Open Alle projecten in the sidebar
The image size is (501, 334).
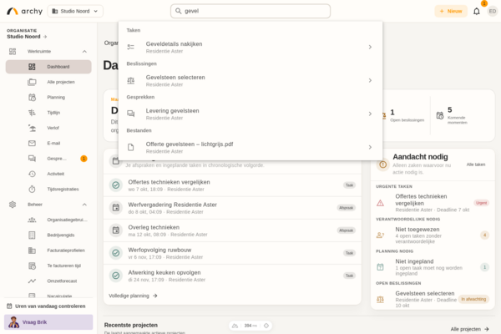point(48,82)
